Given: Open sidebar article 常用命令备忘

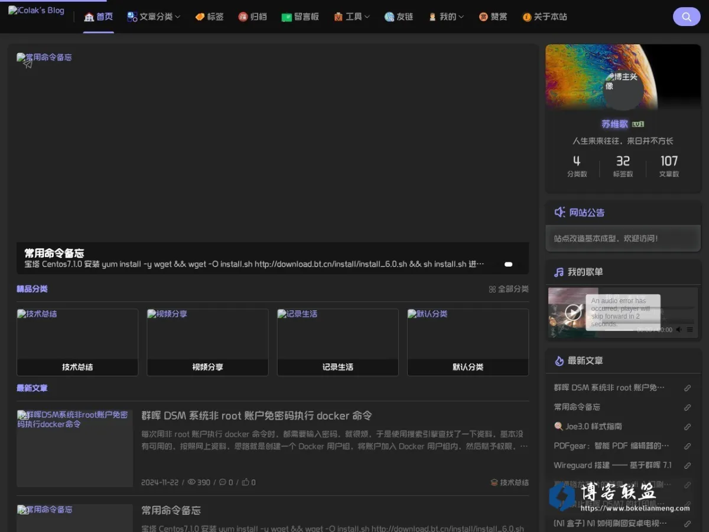Looking at the screenshot, I should click(577, 407).
